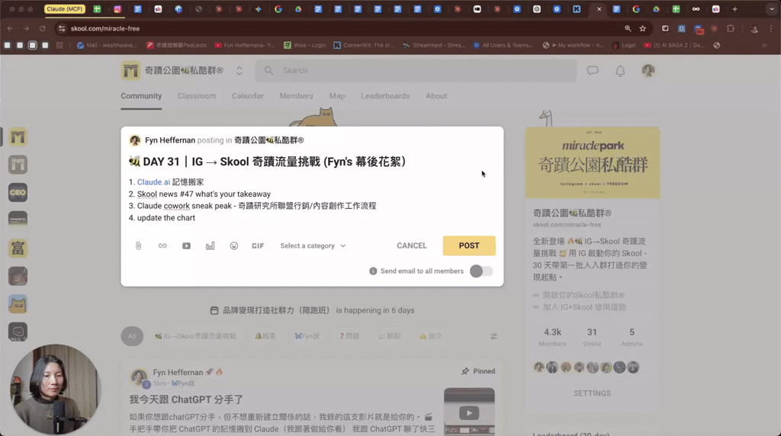Open the Calendar tab
Screen dimensions: 781x436
click(x=248, y=96)
